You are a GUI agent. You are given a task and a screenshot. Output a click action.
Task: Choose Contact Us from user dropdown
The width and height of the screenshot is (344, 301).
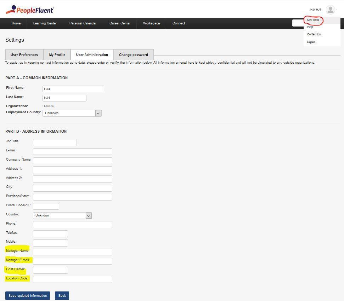[314, 34]
